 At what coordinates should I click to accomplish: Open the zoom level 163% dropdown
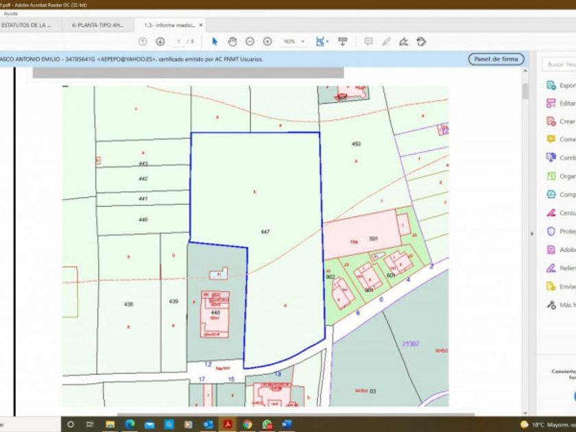pos(302,42)
